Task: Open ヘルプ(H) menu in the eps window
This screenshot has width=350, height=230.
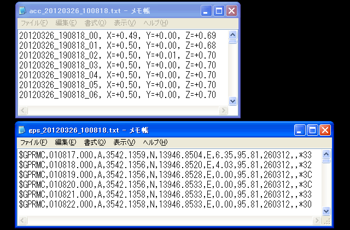Action: coord(155,142)
